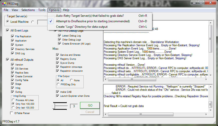This screenshot has height=126, width=218.
Task: Select the Local Machine radio button
Action: click(x=8, y=21)
